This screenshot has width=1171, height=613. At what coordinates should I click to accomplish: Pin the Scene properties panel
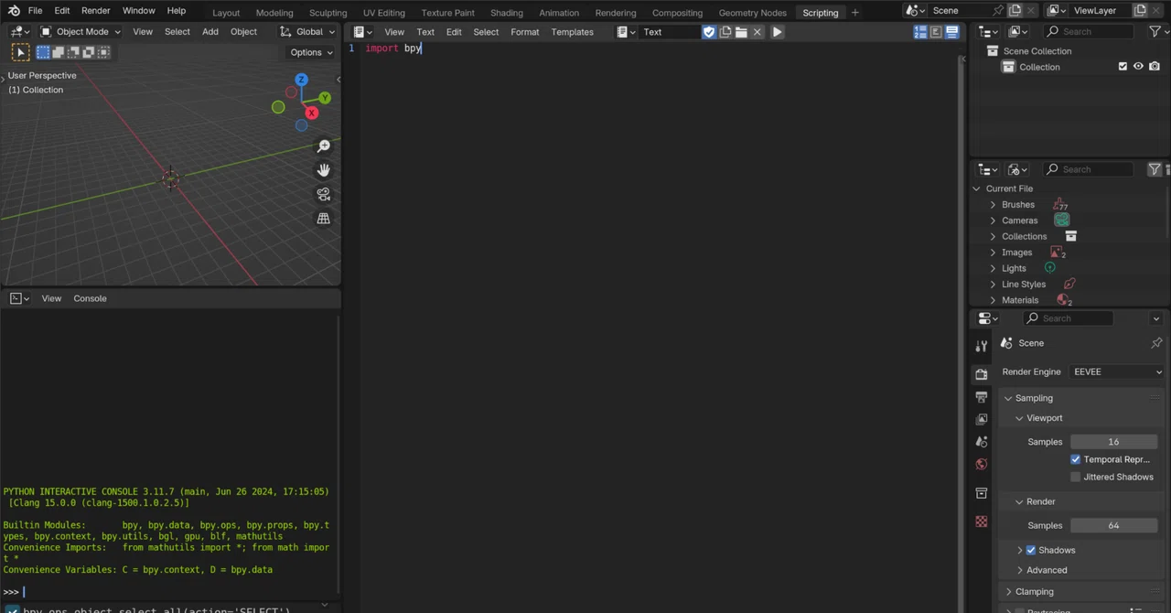[x=1156, y=343]
